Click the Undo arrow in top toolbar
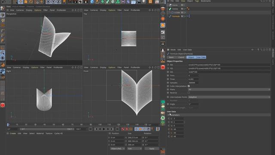Image resolution: width=275 pixels, height=155 pixels. pyautogui.click(x=3, y=1)
